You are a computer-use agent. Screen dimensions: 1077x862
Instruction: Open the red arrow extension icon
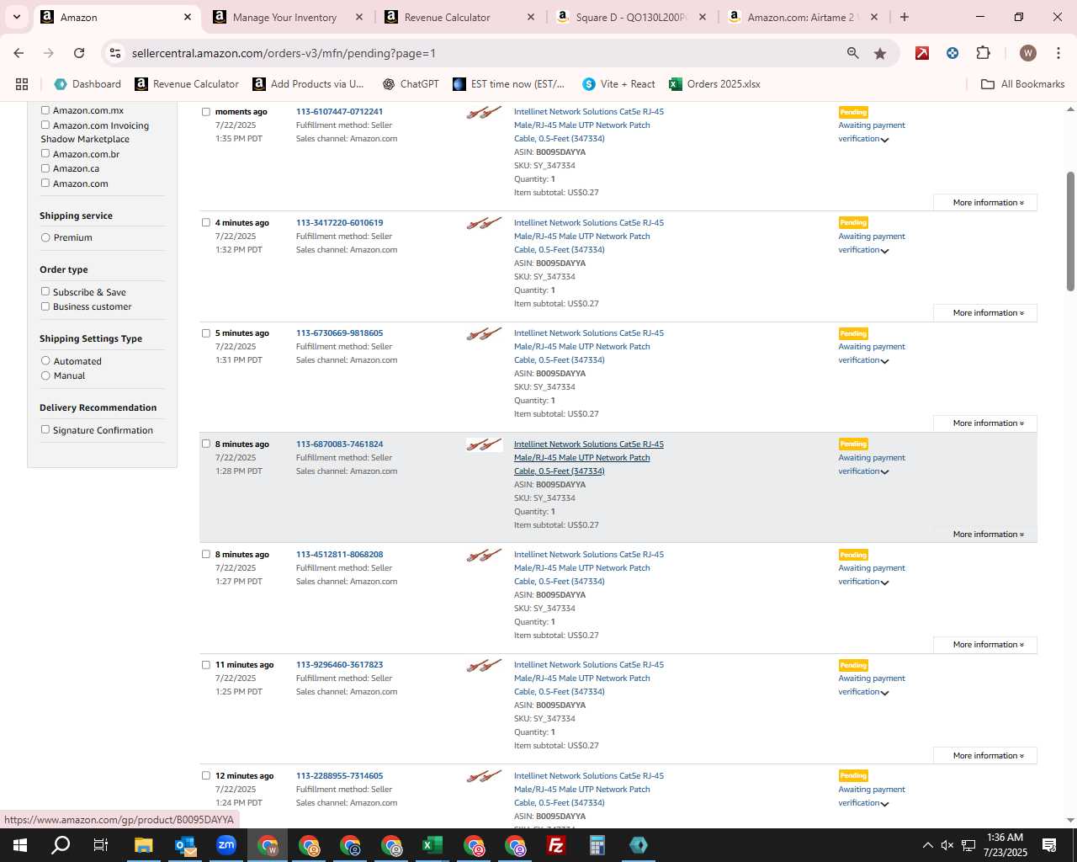coord(922,53)
